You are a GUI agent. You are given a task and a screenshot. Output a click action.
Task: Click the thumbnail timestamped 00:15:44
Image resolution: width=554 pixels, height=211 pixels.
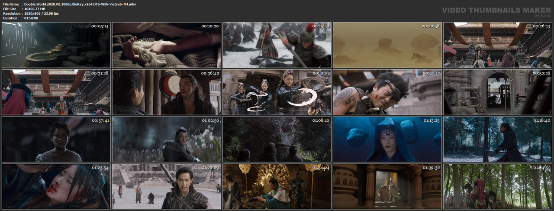(277, 45)
